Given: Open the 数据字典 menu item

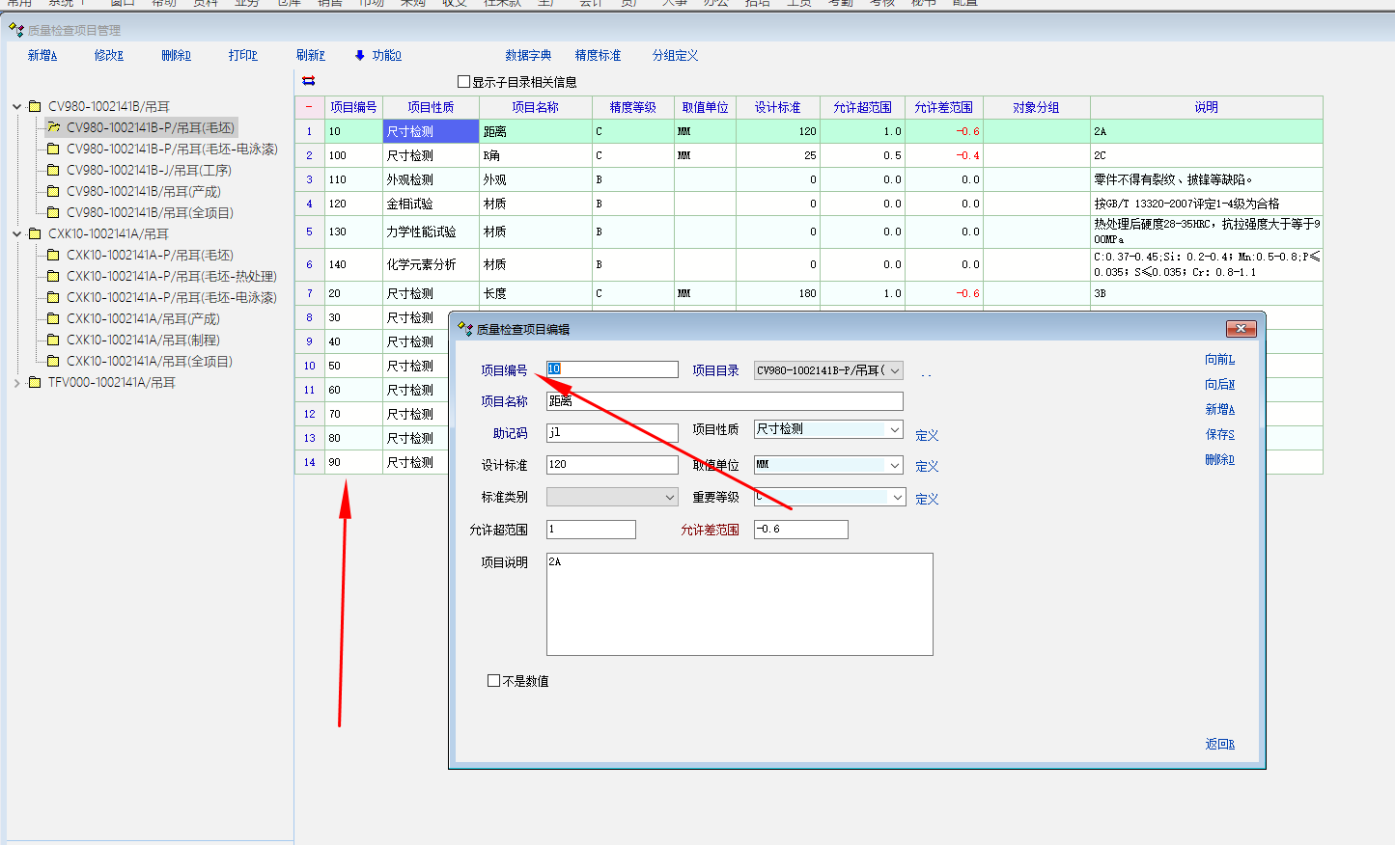Looking at the screenshot, I should click(528, 56).
